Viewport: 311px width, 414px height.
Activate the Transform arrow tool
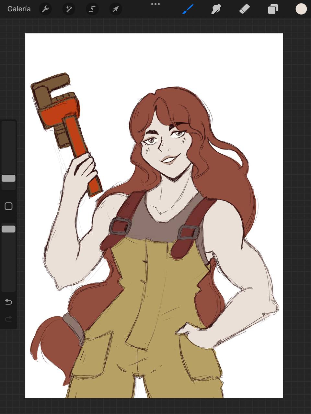116,9
